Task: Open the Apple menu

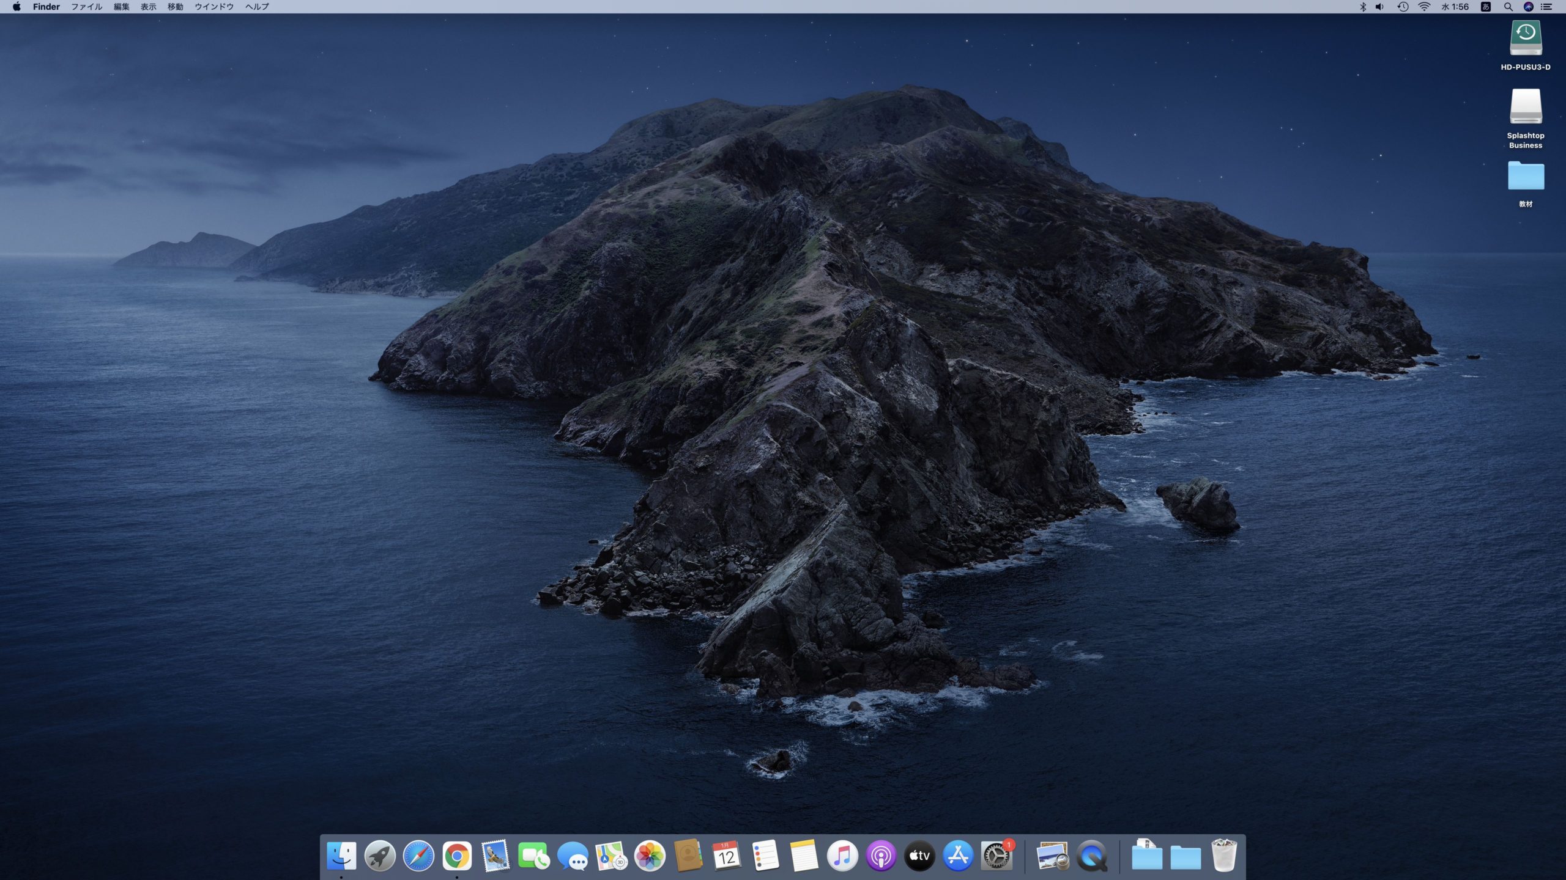Action: pos(17,7)
